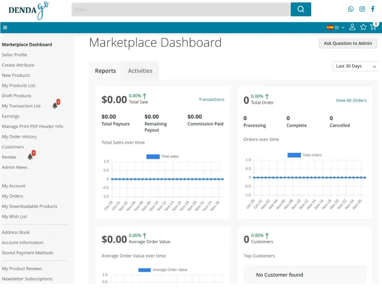Click the user account icon
The height and width of the screenshot is (290, 382).
(x=352, y=27)
